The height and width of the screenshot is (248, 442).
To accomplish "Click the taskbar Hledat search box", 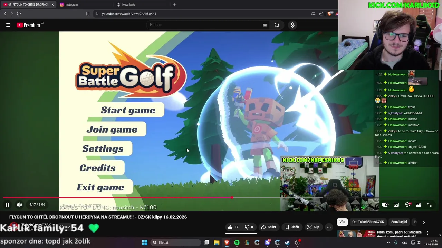I will point(175,242).
